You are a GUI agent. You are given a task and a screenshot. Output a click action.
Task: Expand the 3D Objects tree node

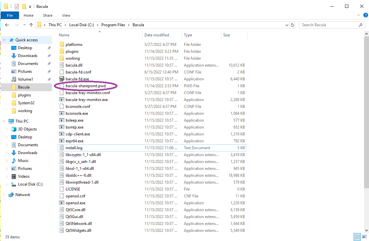[7, 129]
